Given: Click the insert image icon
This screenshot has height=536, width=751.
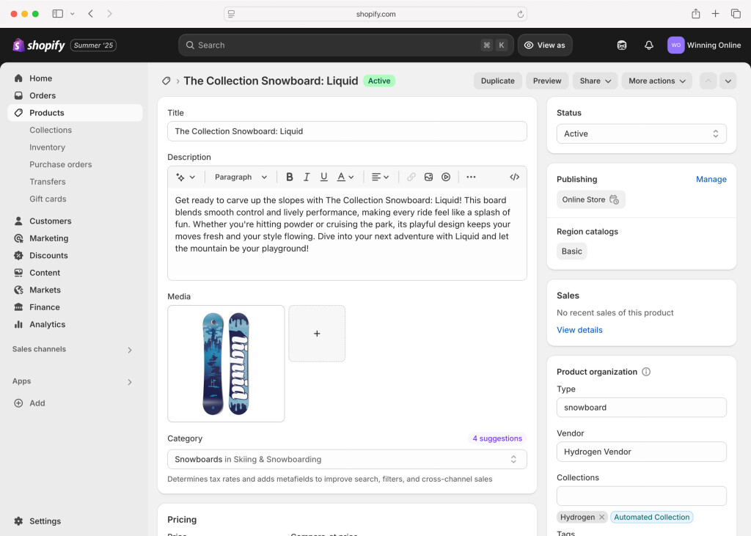Looking at the screenshot, I should [x=428, y=177].
